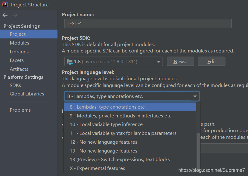Open the Project SDK dropdown arrow

coord(159,62)
